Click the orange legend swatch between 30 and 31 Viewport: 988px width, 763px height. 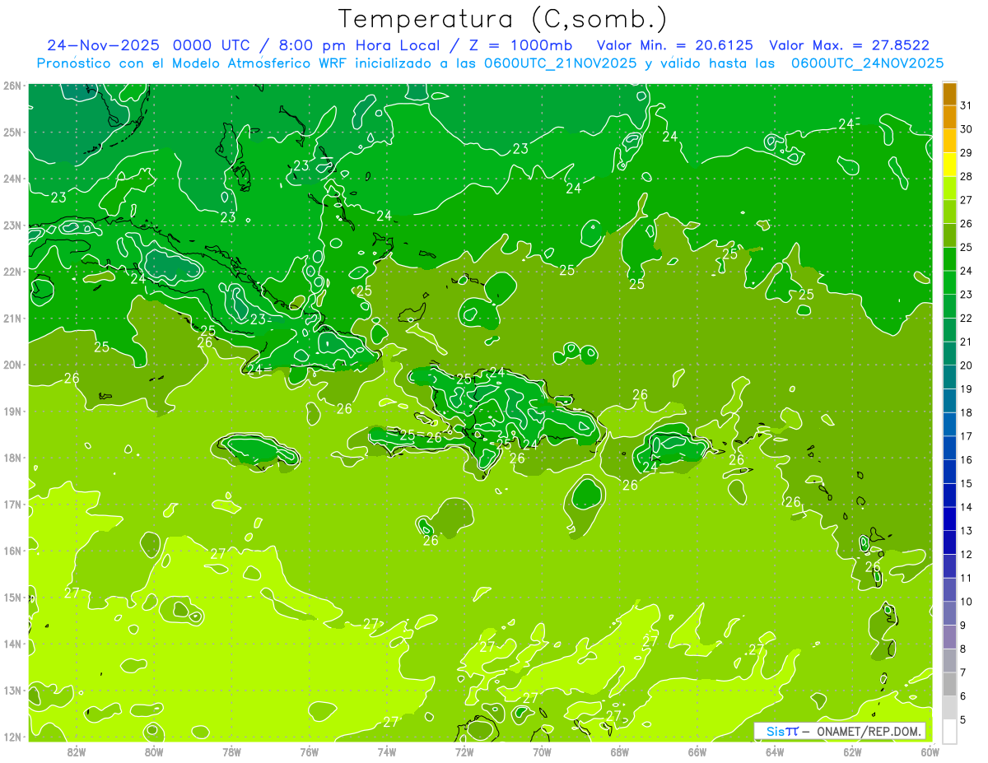949,118
